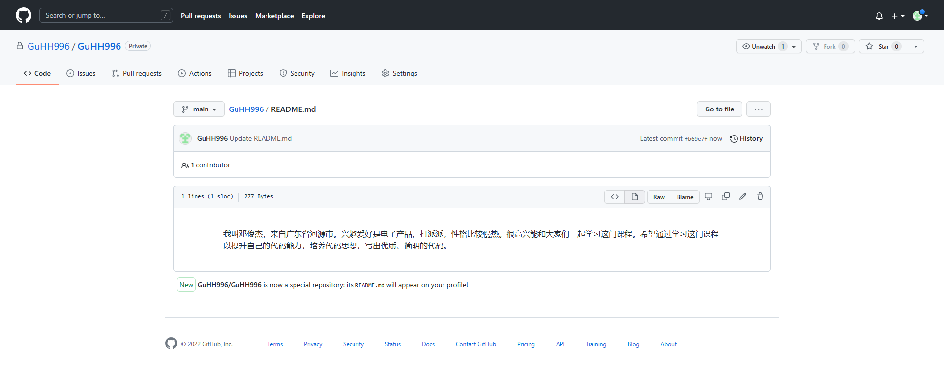Open the Status footer link
This screenshot has width=944, height=382.
(x=393, y=344)
